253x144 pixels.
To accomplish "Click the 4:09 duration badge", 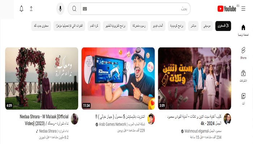I will pos(9,105).
